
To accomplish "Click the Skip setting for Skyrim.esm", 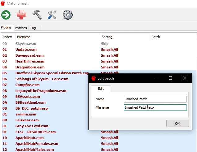I will [x=105, y=44].
